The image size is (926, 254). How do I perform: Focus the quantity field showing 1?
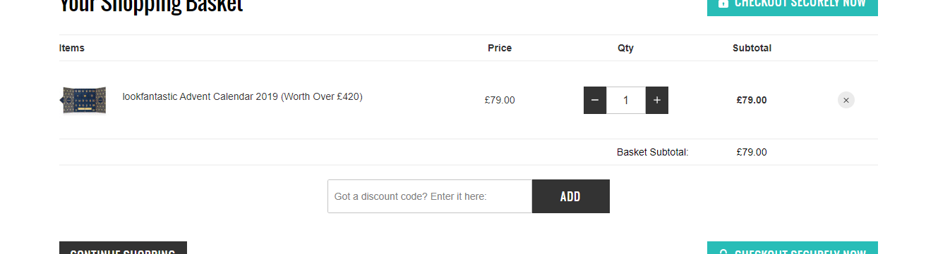coord(626,100)
